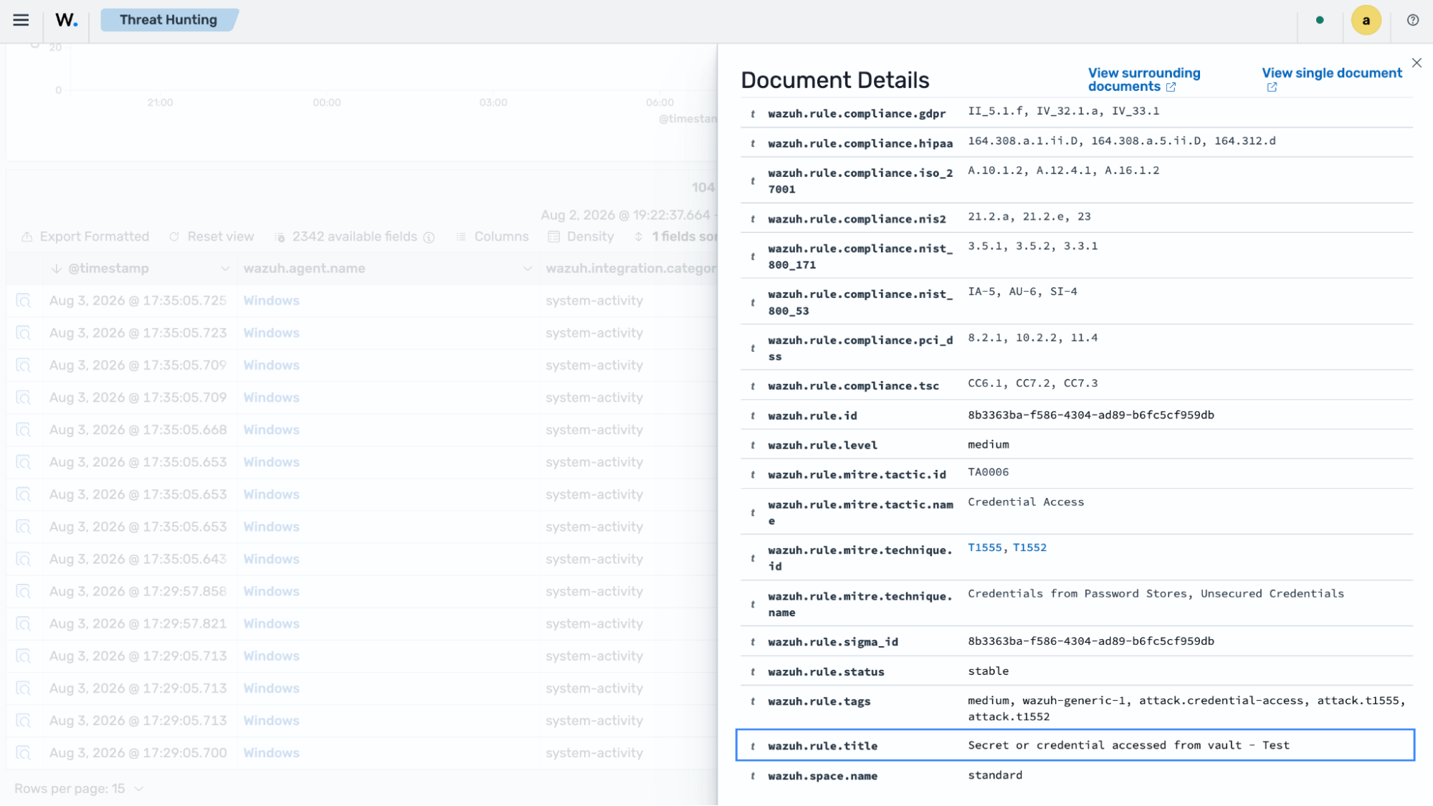
Task: Open the 1 fields sorted menu
Action: coord(675,236)
